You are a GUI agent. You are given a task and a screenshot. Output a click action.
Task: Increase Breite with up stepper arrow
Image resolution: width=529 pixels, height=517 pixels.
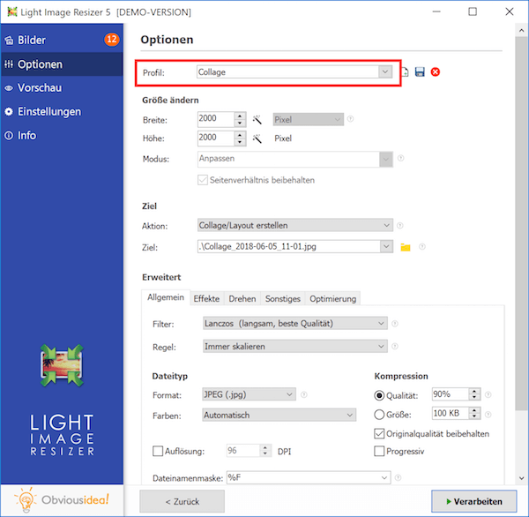[240, 116]
